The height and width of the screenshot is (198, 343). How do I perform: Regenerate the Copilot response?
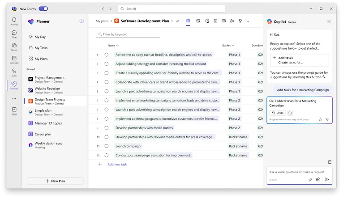290,113
